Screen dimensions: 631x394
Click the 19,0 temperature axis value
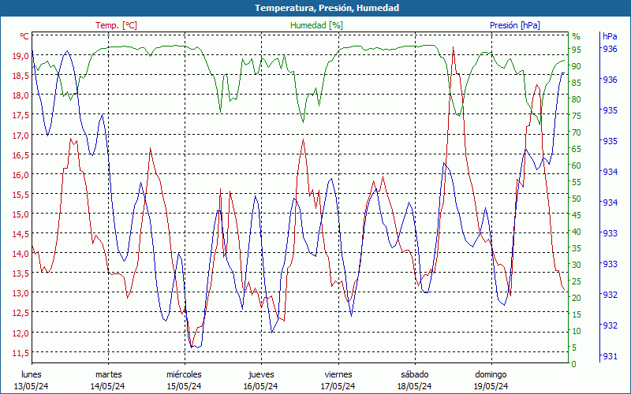21,56
